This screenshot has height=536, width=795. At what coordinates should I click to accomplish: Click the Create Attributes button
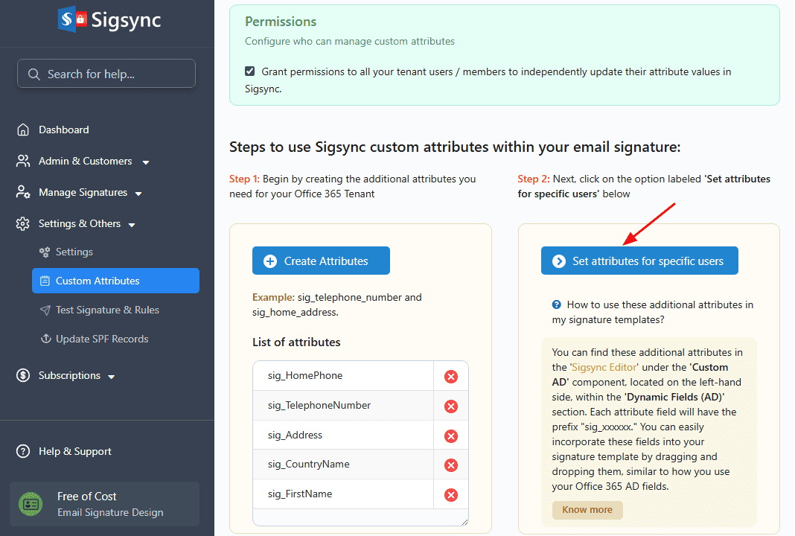[321, 261]
